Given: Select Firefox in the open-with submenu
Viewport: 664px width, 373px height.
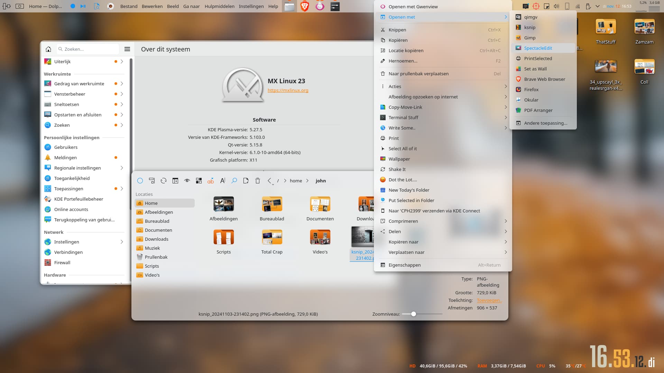Looking at the screenshot, I should point(543,89).
